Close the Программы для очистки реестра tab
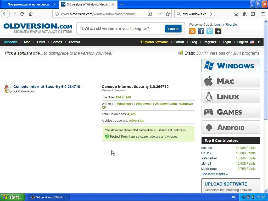The image size is (268, 201). [x=54, y=4]
